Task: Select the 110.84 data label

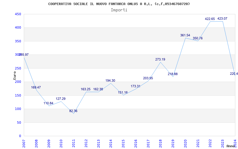Action: click(x=48, y=103)
